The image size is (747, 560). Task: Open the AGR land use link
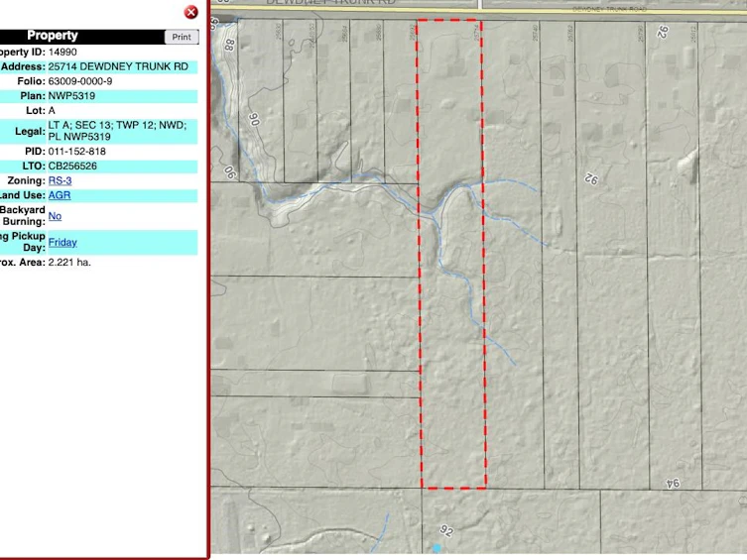[60, 195]
